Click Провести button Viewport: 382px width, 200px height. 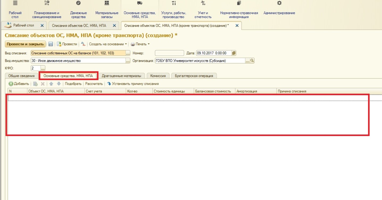67,44
